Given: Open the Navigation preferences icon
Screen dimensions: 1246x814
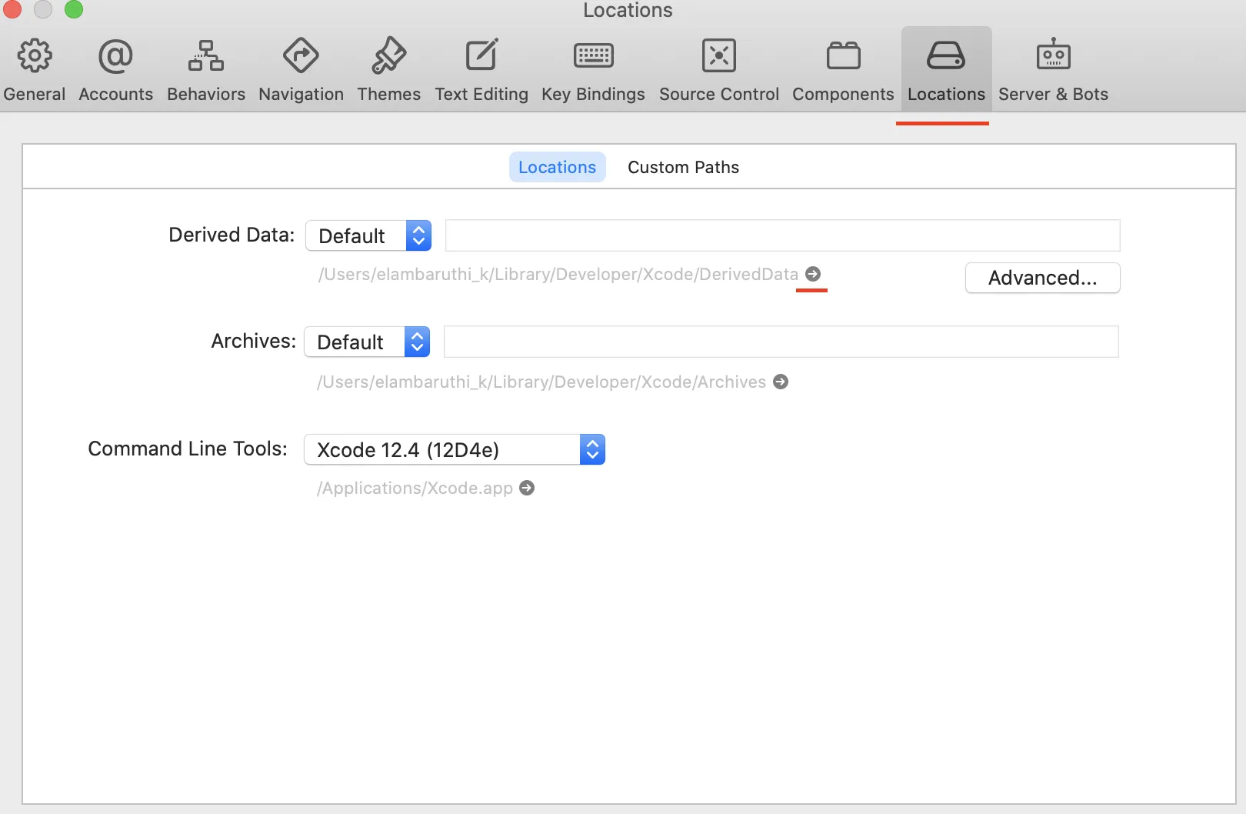Looking at the screenshot, I should pyautogui.click(x=301, y=56).
